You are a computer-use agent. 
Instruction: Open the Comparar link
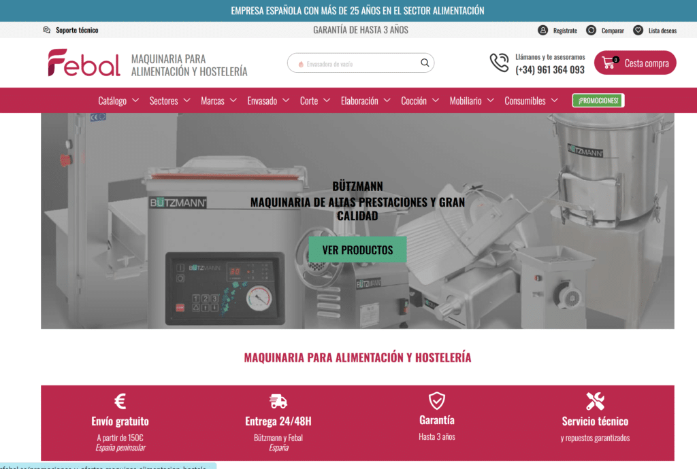point(613,31)
